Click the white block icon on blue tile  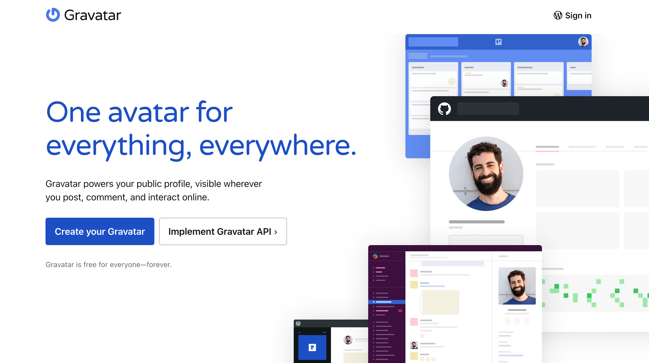point(312,347)
